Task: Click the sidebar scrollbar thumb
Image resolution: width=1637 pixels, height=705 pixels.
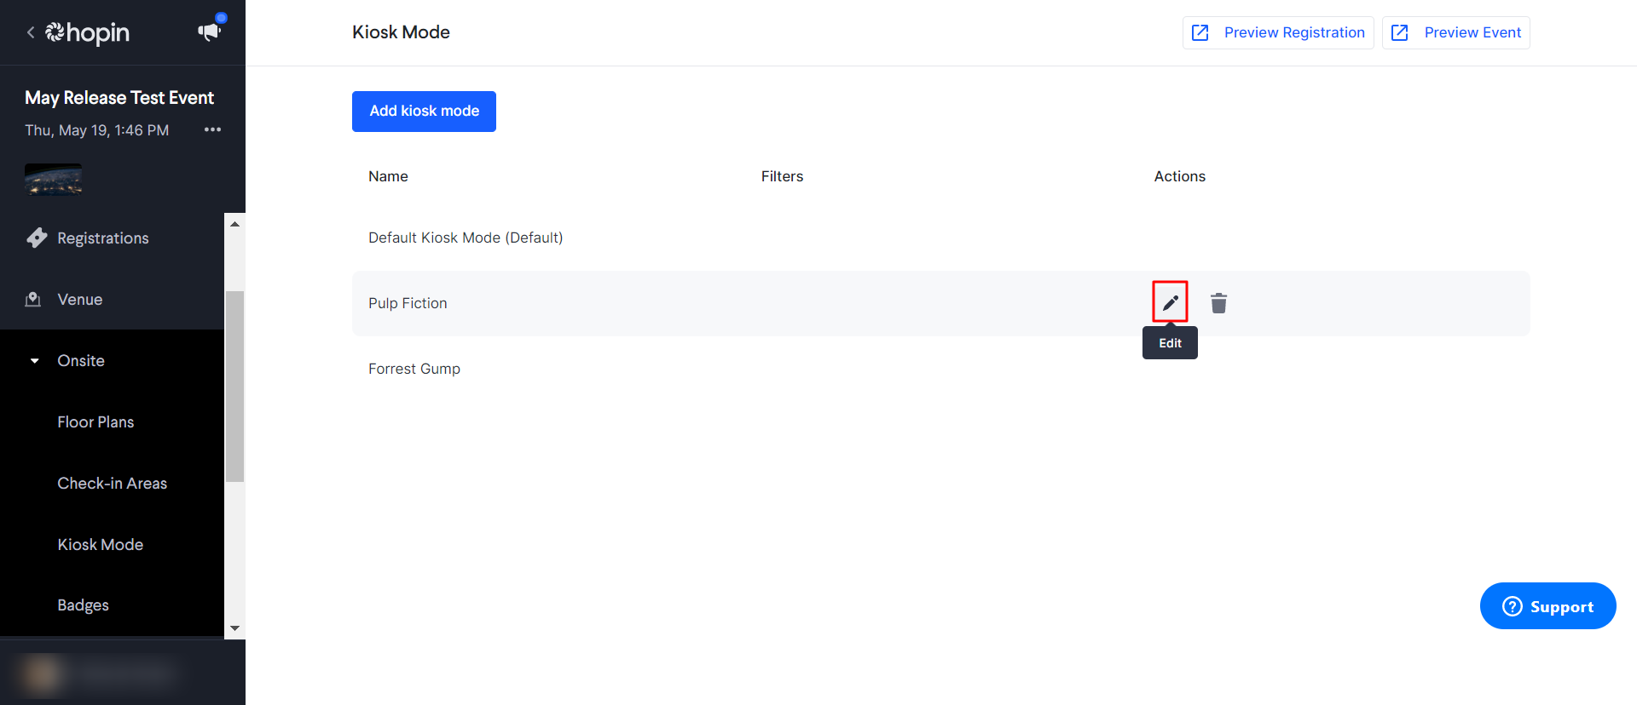Action: pos(234,387)
